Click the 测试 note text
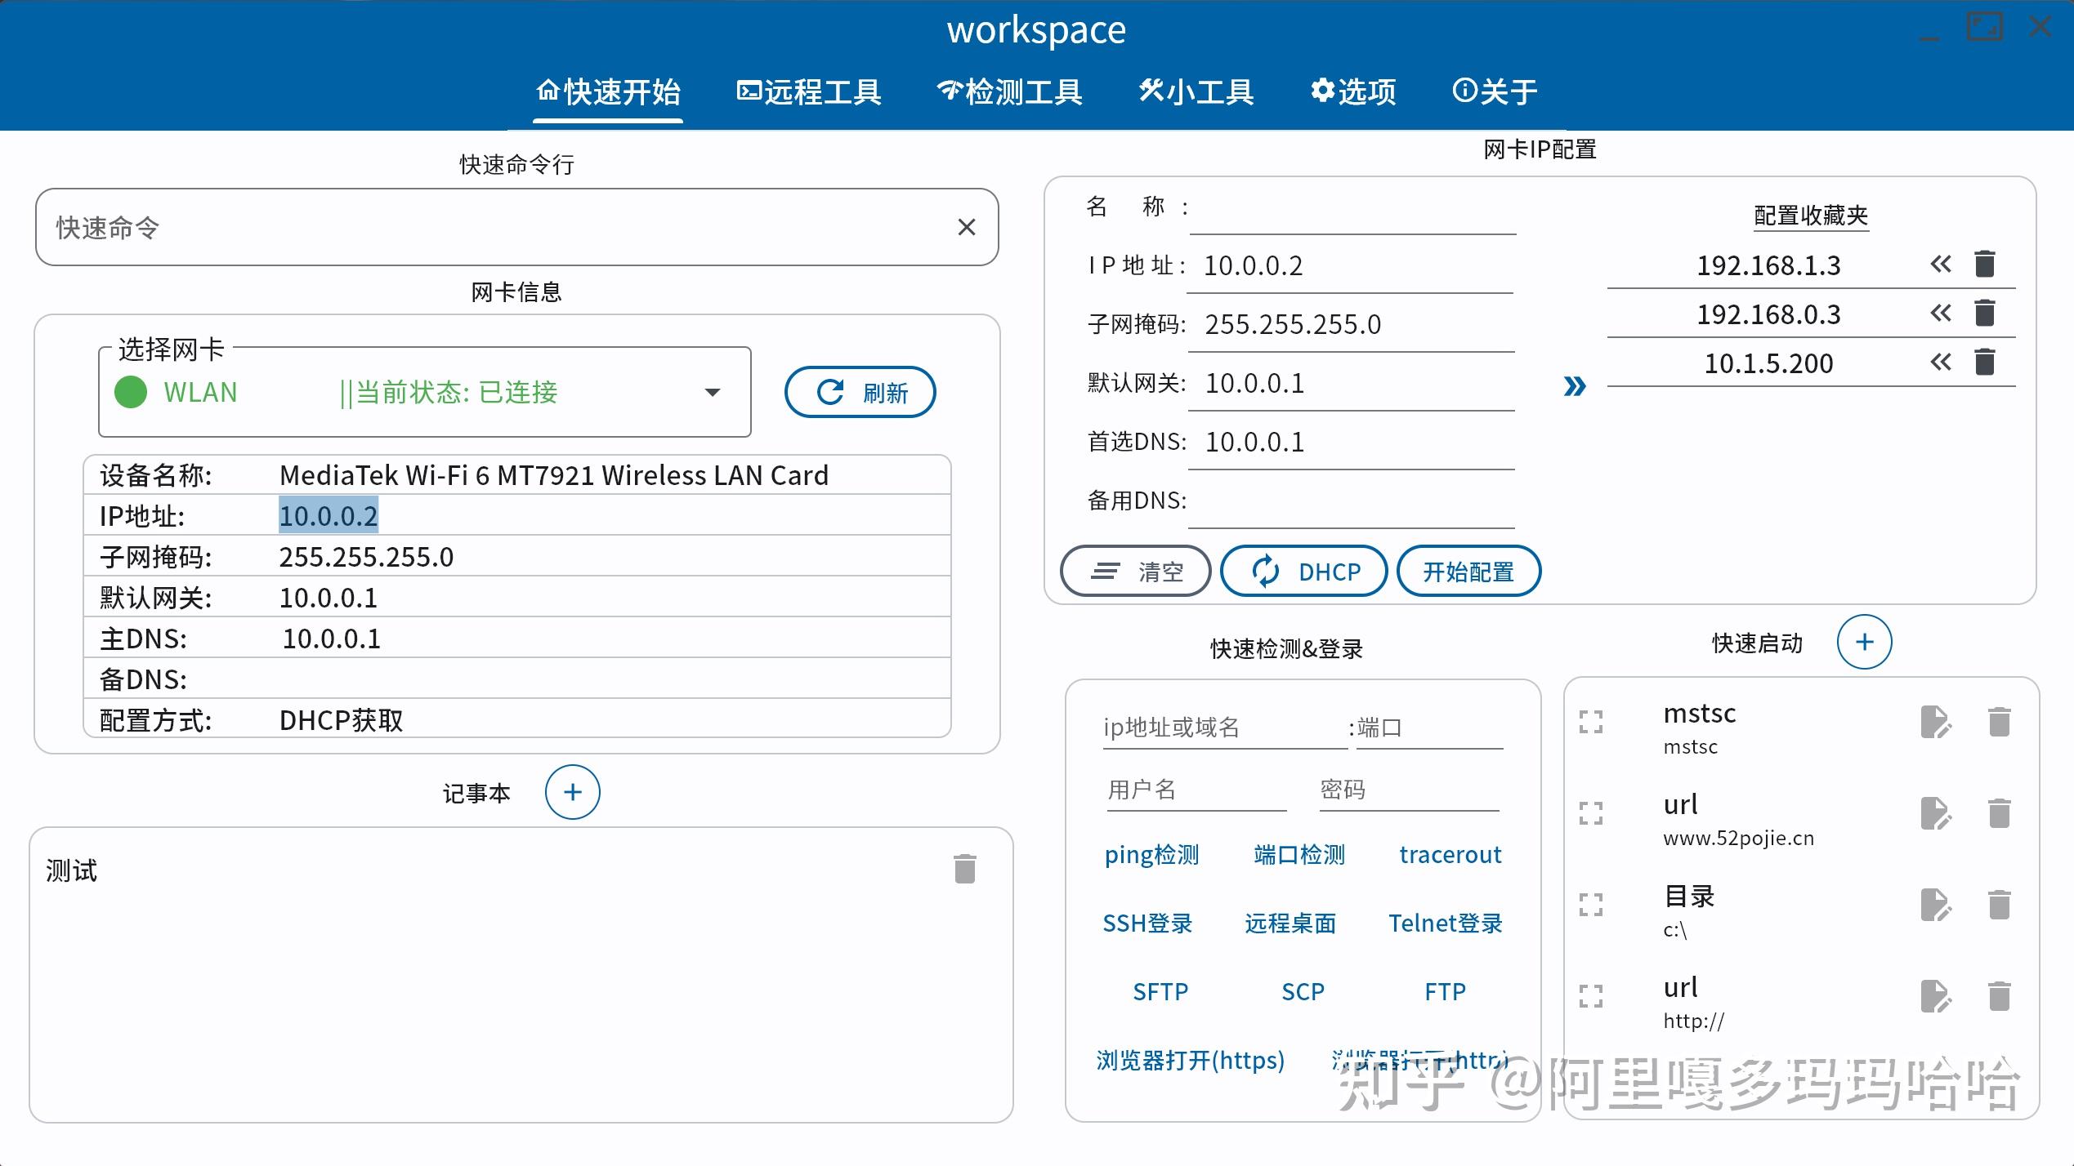 point(72,870)
